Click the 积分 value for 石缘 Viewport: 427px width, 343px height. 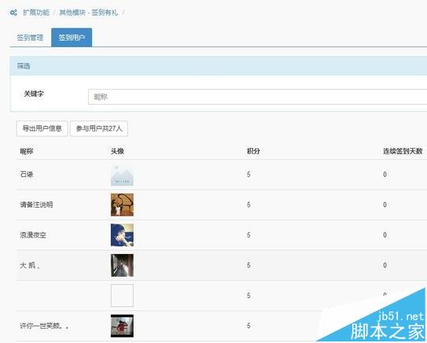248,175
